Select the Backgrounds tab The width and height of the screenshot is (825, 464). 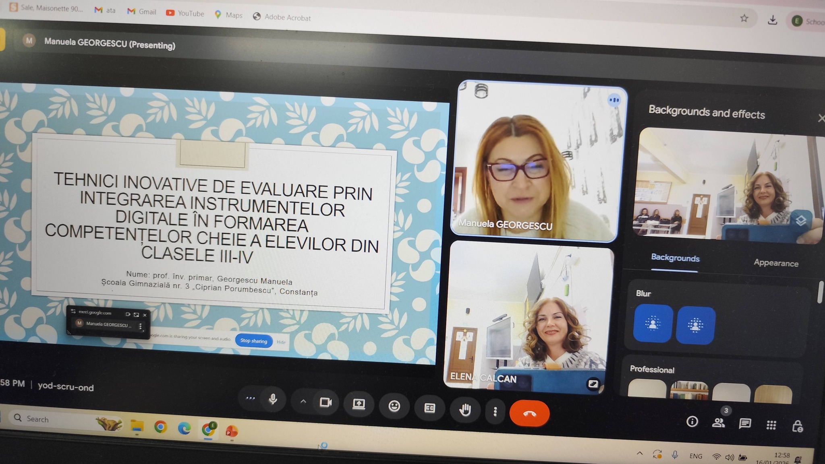[x=675, y=258]
